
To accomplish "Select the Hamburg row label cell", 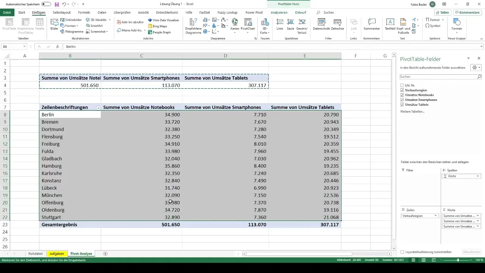I will pos(70,166).
